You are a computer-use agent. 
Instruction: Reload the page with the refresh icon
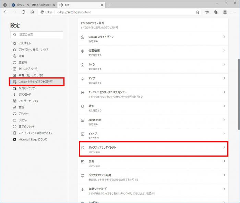tap(23, 12)
